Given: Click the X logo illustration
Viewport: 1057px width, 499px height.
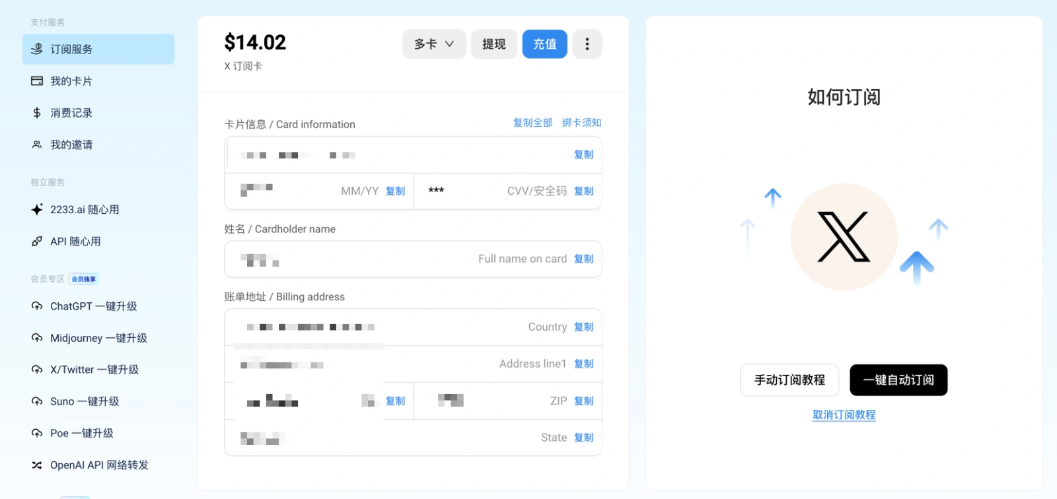Looking at the screenshot, I should (x=844, y=237).
